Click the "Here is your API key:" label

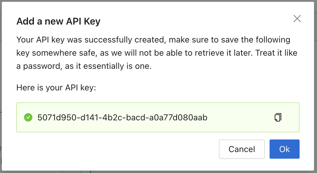point(56,88)
